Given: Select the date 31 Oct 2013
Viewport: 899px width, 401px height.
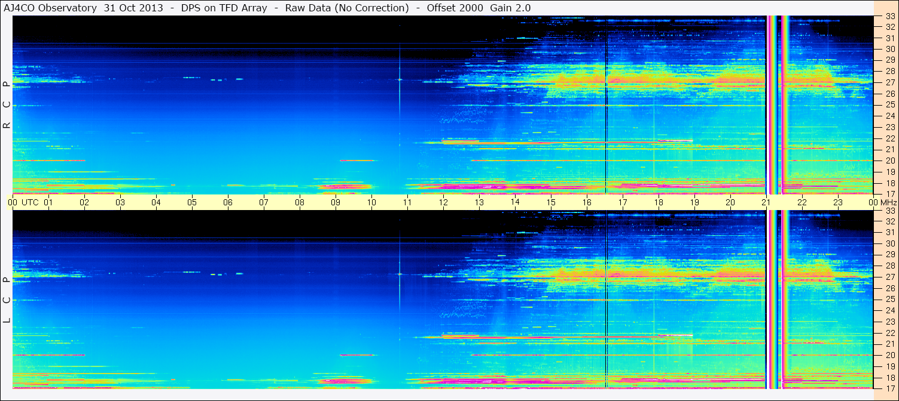Looking at the screenshot, I should (x=133, y=8).
